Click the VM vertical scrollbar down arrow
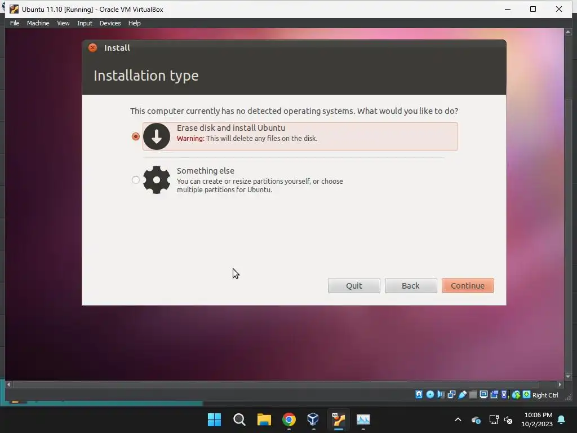This screenshot has height=433, width=577. tap(568, 376)
